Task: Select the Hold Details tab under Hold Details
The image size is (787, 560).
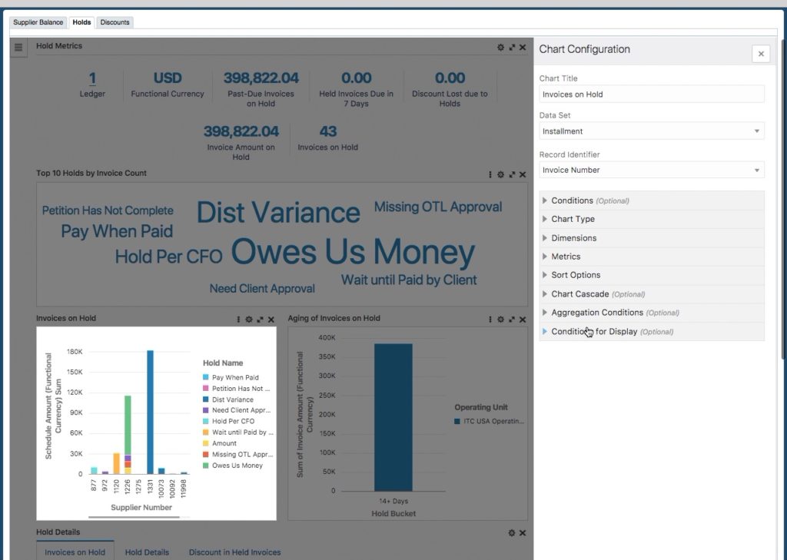Action: click(147, 552)
